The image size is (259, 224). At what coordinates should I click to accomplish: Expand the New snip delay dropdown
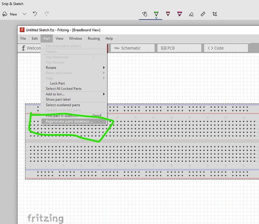click(x=24, y=14)
